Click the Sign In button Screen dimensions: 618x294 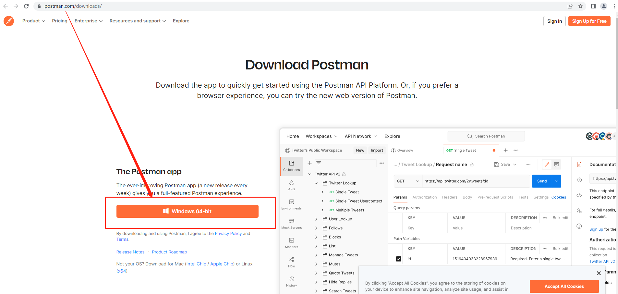[554, 21]
